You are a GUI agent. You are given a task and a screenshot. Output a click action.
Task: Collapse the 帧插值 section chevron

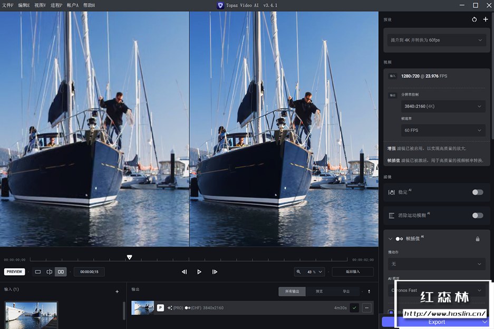pyautogui.click(x=390, y=239)
